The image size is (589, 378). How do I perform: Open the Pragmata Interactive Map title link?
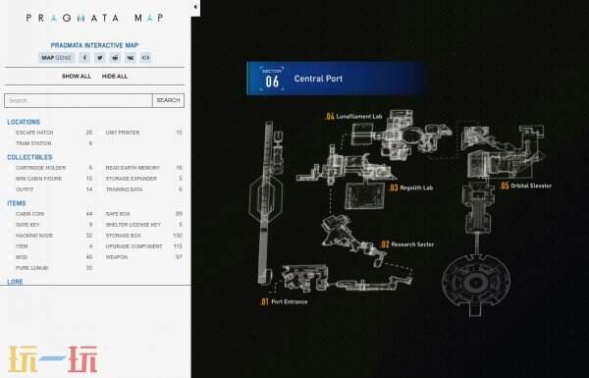(x=94, y=45)
